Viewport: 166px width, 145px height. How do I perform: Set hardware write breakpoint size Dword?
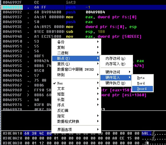[143, 89]
